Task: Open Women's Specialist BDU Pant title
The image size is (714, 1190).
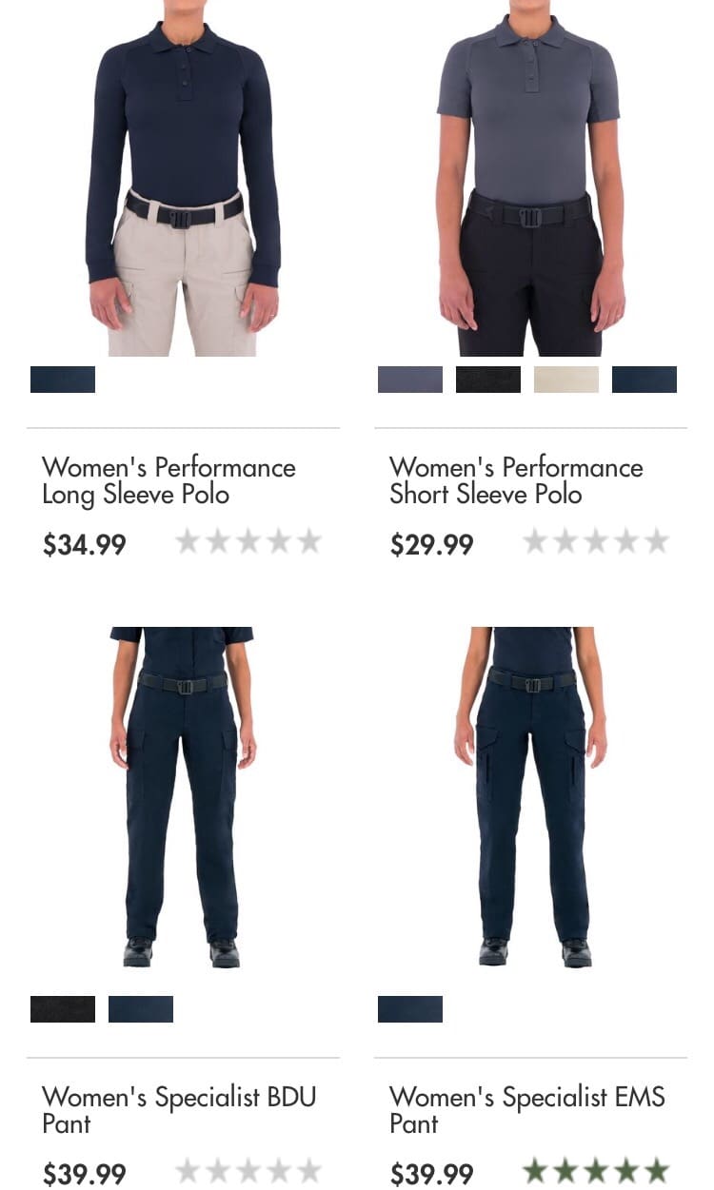Action: [179, 1110]
